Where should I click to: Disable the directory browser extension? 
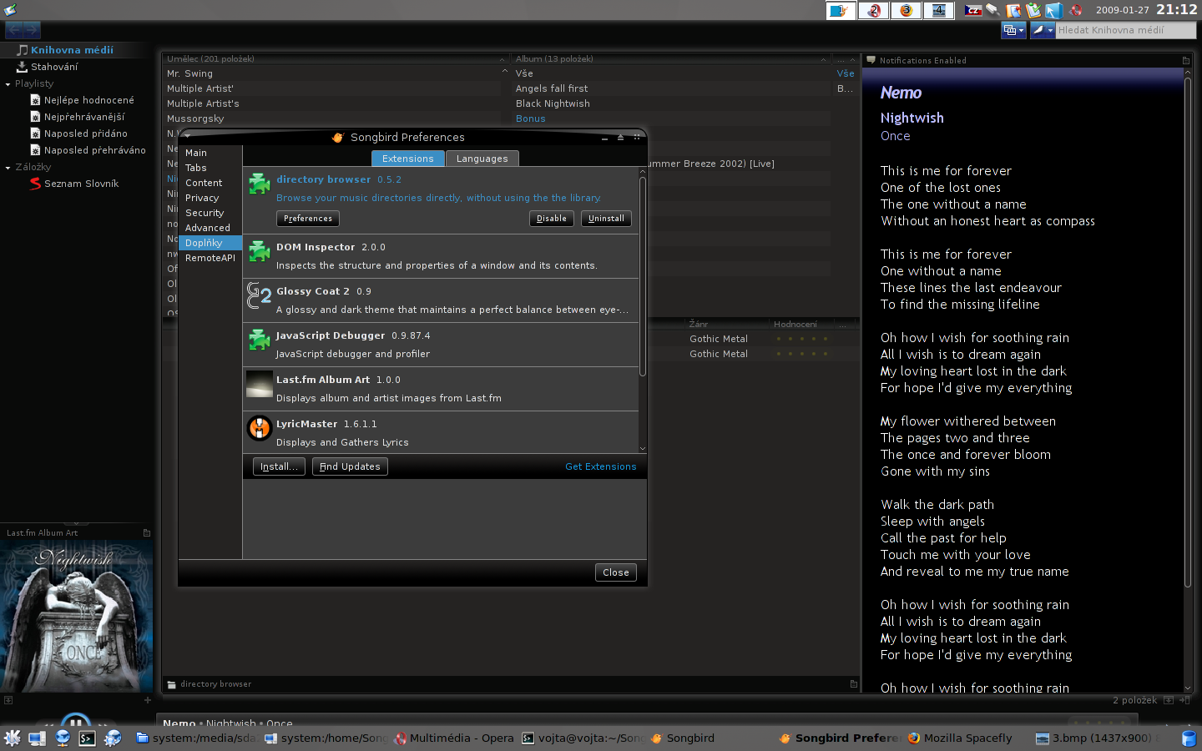point(552,219)
